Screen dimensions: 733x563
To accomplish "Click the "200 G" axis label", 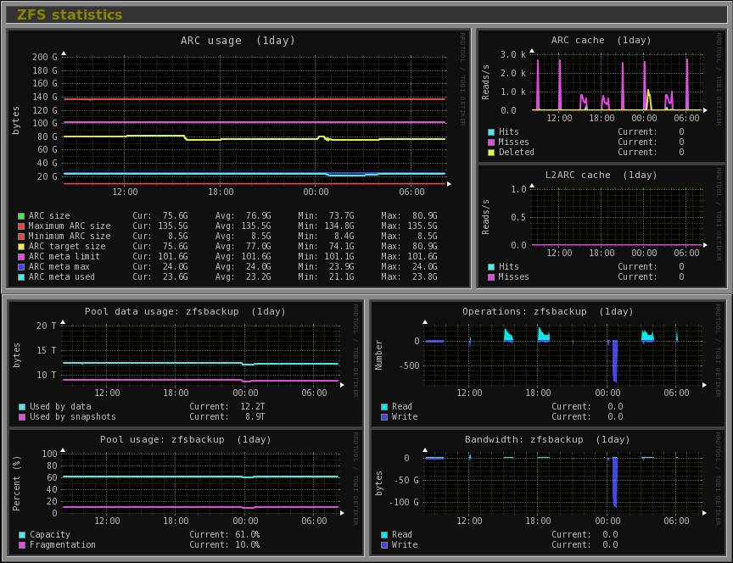I will [44, 57].
